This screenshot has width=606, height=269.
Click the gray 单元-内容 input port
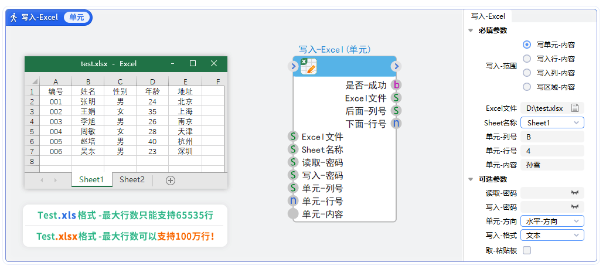click(293, 214)
